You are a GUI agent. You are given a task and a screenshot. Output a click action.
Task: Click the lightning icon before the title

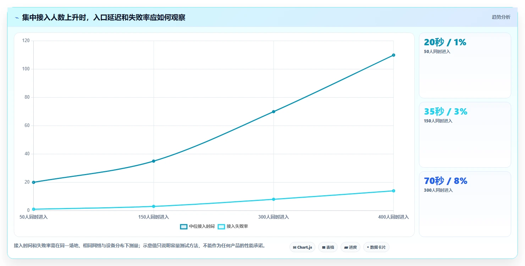(x=17, y=18)
